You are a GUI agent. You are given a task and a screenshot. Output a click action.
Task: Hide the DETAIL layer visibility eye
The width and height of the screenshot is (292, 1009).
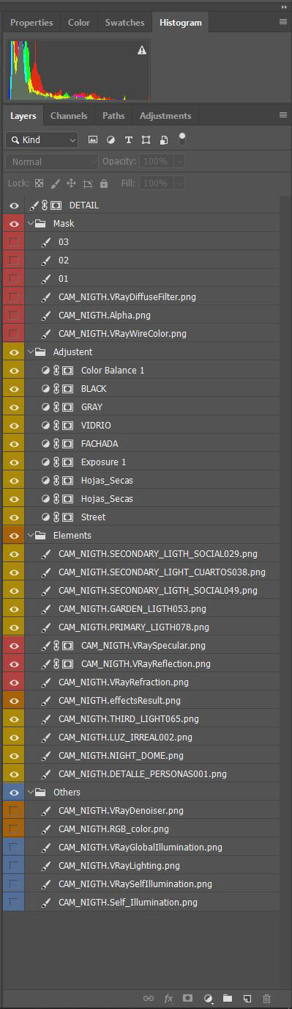pyautogui.click(x=14, y=205)
